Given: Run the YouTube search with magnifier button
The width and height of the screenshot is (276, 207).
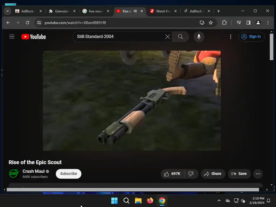Looking at the screenshot, I should click(180, 37).
